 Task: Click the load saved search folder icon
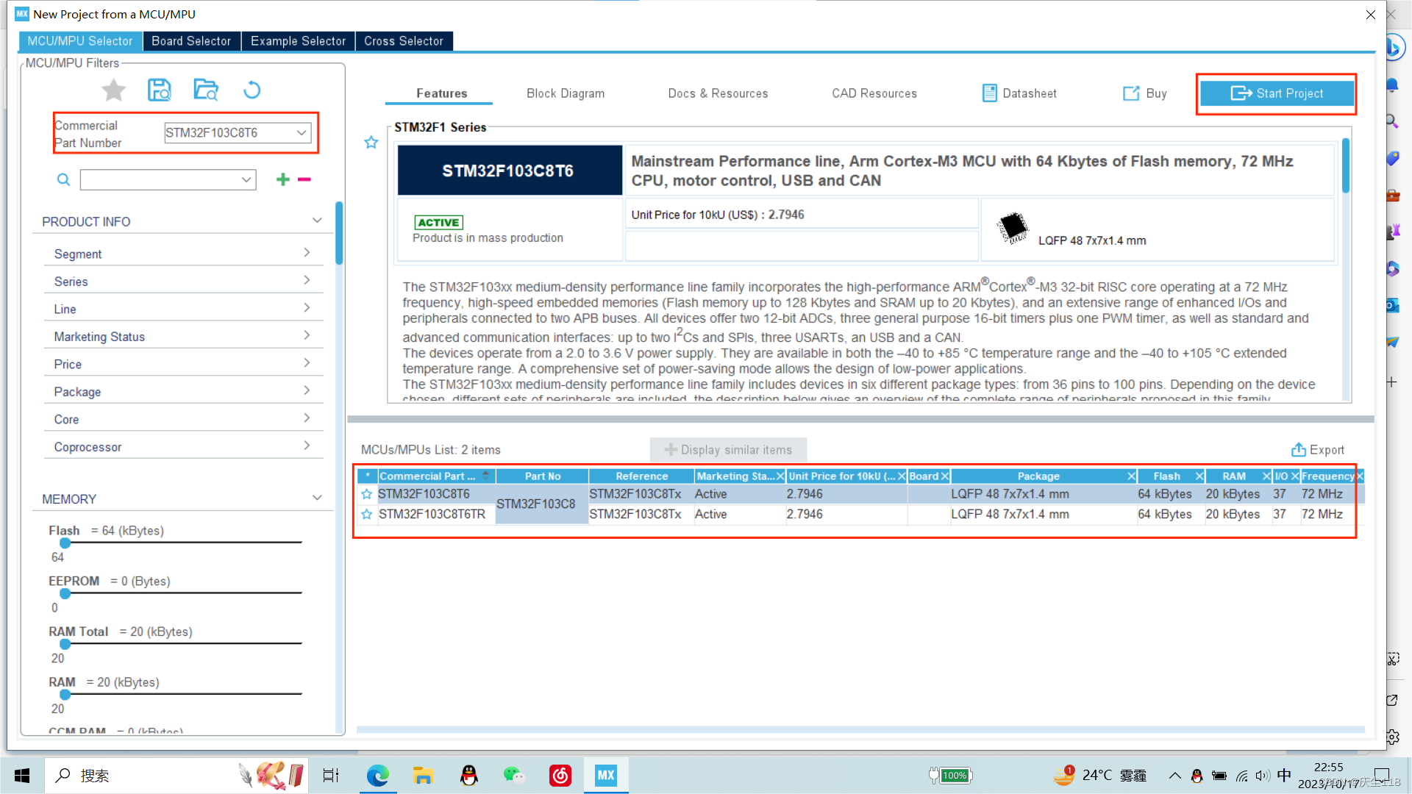206,90
